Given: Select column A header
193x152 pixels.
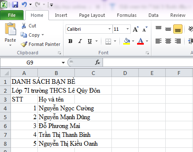Looking at the screenshot, I should [24, 73].
